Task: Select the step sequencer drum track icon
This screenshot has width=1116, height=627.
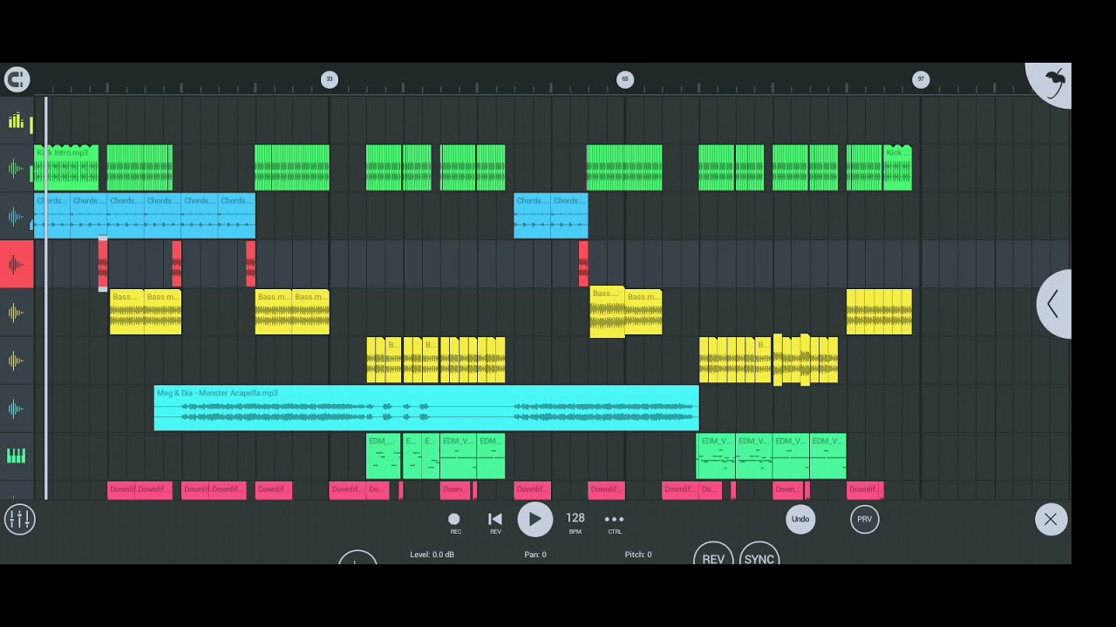Action: (16, 121)
